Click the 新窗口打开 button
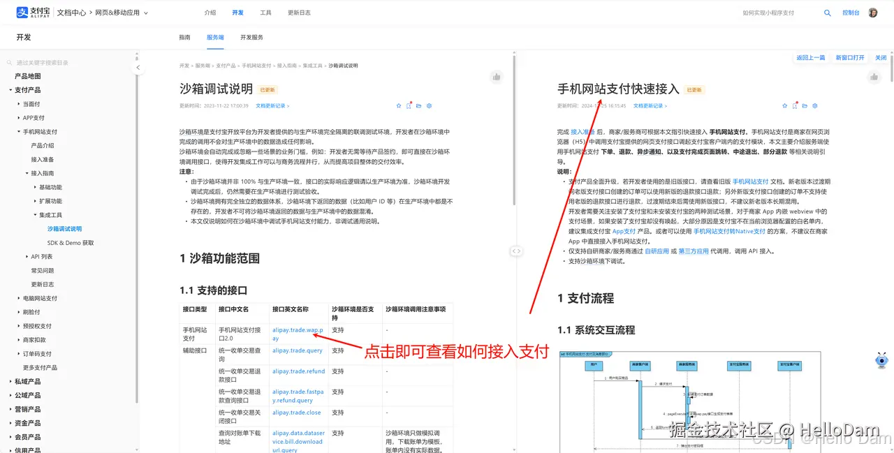Image resolution: width=894 pixels, height=453 pixels. click(849, 58)
